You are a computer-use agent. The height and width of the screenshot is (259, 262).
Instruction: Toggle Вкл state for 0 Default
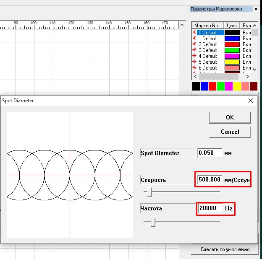(246, 33)
